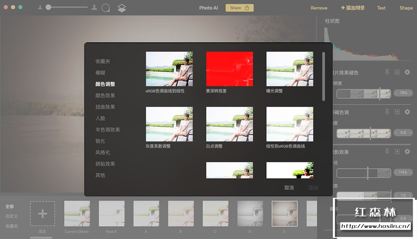417x239 pixels.
Task: Click the 添加 button in effects dialog
Action: [x=313, y=188]
